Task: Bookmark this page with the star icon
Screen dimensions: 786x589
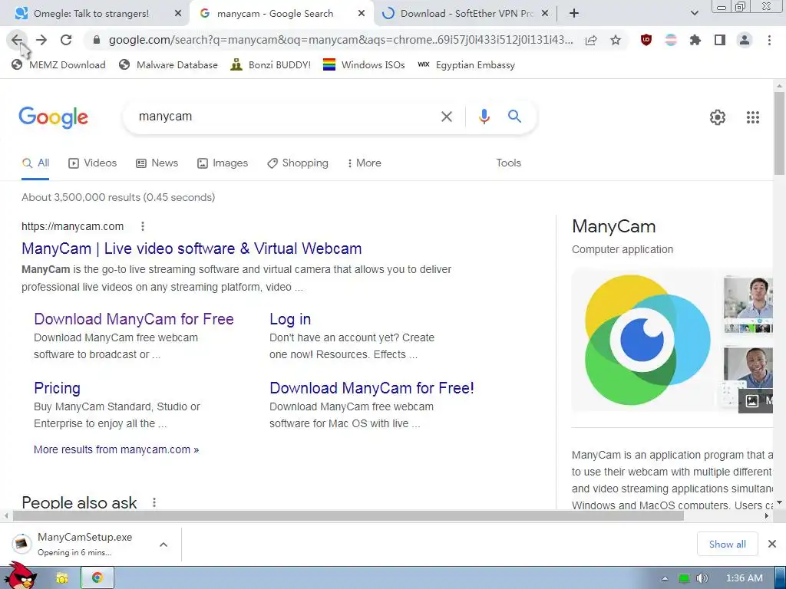Action: [616, 40]
